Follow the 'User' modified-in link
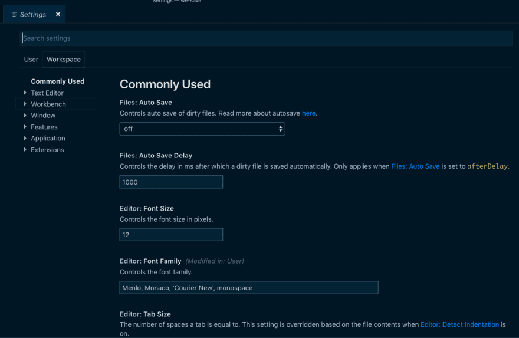 pyautogui.click(x=234, y=261)
